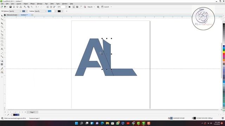
Task: Select the Color Eyedropper tool
Action: (x=2, y=69)
